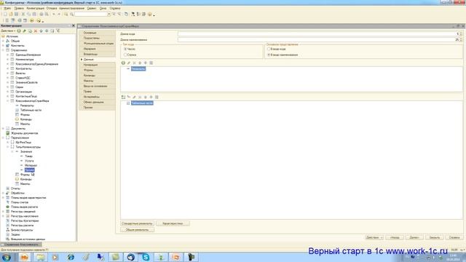Choose 'В виде кода' main representation option
Image resolution: width=466 pixels, height=262 pixels.
point(269,49)
